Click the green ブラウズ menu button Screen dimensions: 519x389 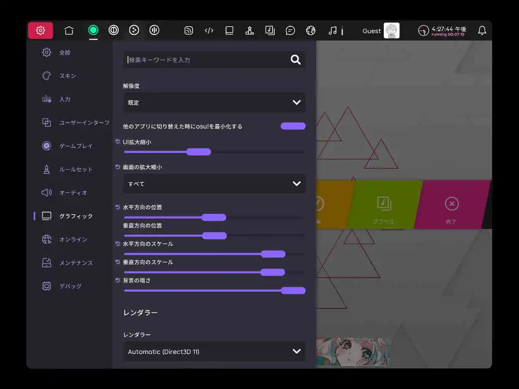(x=384, y=205)
